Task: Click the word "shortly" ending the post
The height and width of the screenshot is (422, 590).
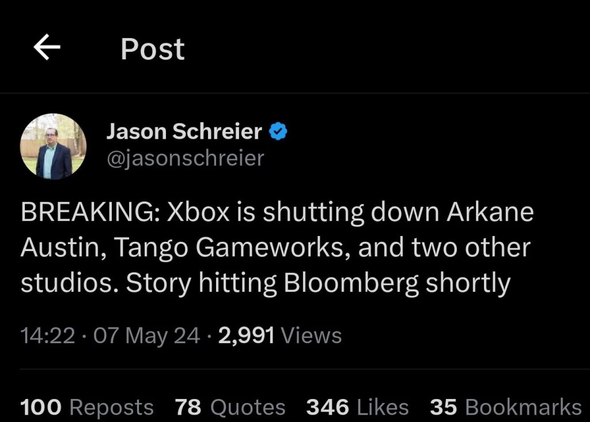Action: click(468, 283)
